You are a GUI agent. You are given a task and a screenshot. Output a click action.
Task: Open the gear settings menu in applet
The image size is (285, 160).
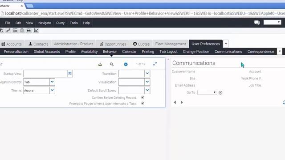pyautogui.click(x=126, y=64)
